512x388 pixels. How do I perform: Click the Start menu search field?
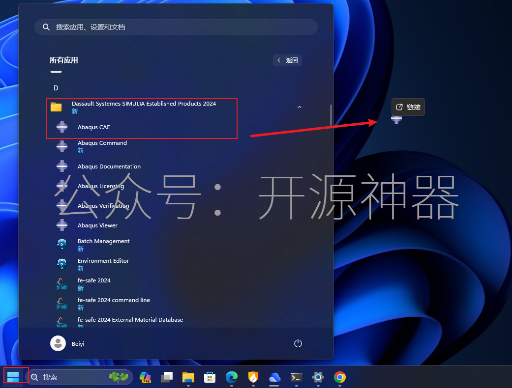(x=176, y=27)
